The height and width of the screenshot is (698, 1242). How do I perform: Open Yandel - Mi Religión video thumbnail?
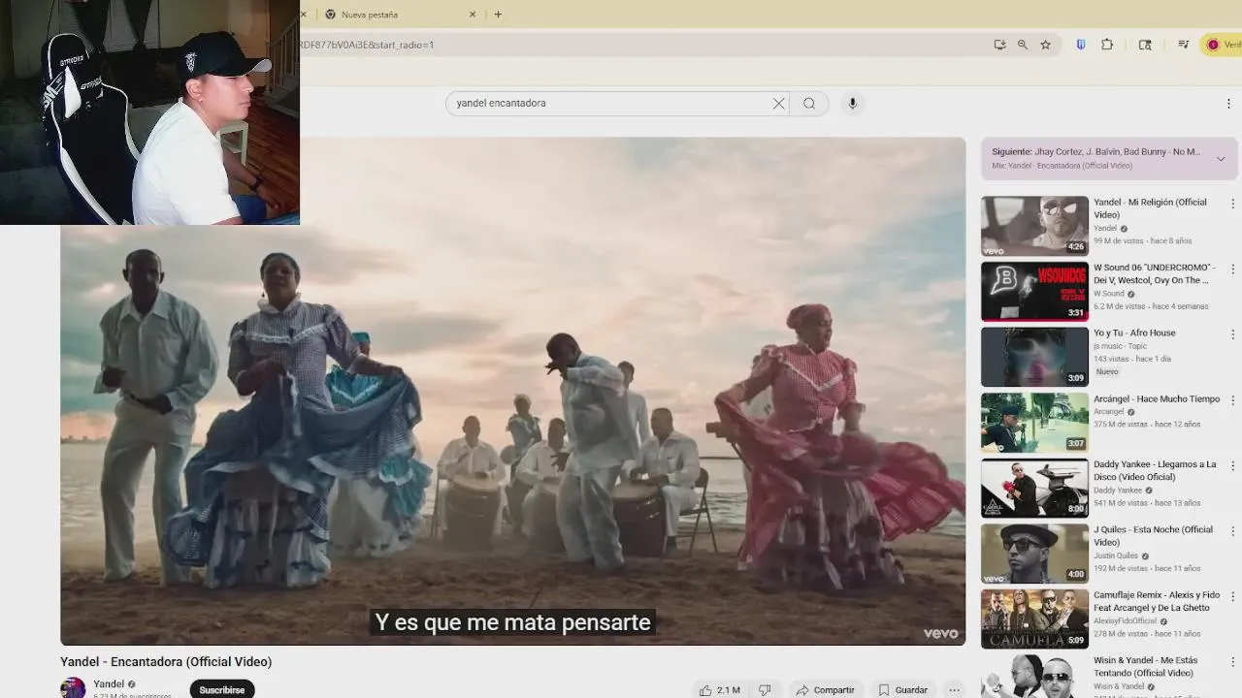pyautogui.click(x=1034, y=226)
